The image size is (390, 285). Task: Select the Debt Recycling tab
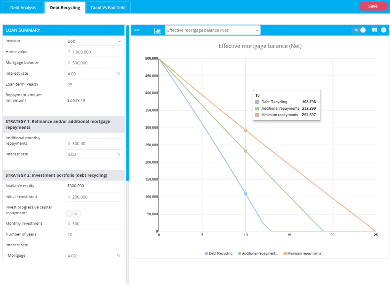(x=64, y=6)
